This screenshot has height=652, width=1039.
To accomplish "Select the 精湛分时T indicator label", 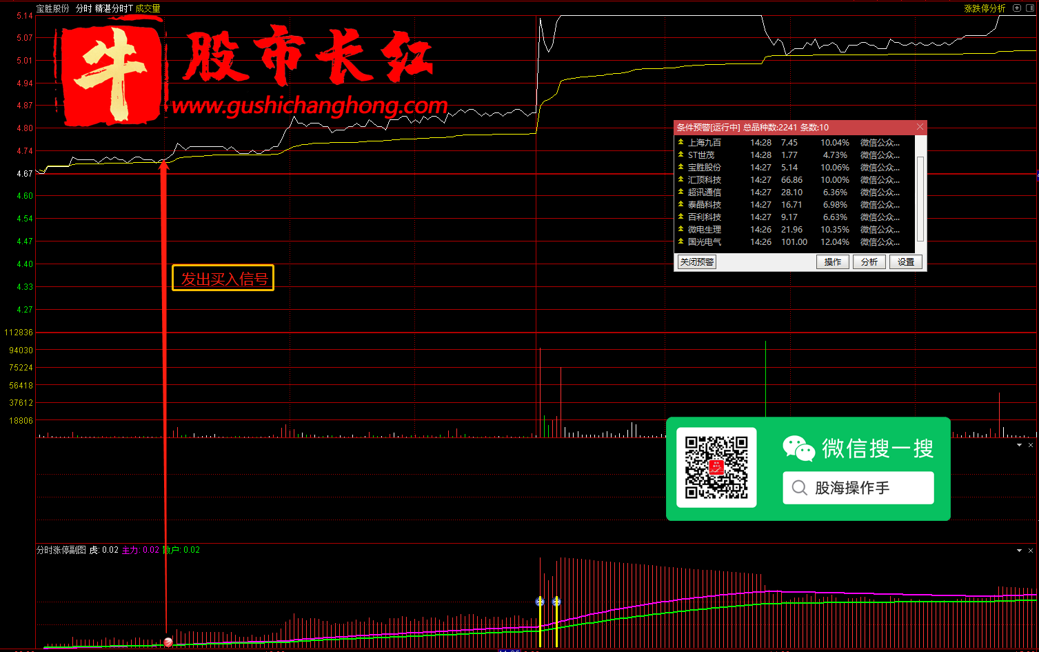I will tap(114, 8).
